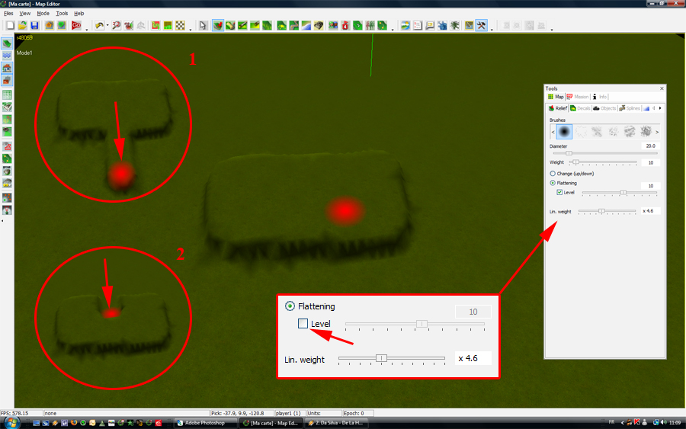Open the Tools menu
Image resolution: width=686 pixels, height=429 pixels.
tap(62, 14)
